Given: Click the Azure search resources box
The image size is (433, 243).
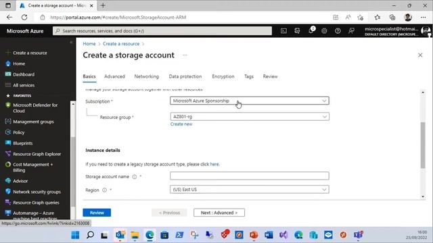Looking at the screenshot, I should [162, 31].
